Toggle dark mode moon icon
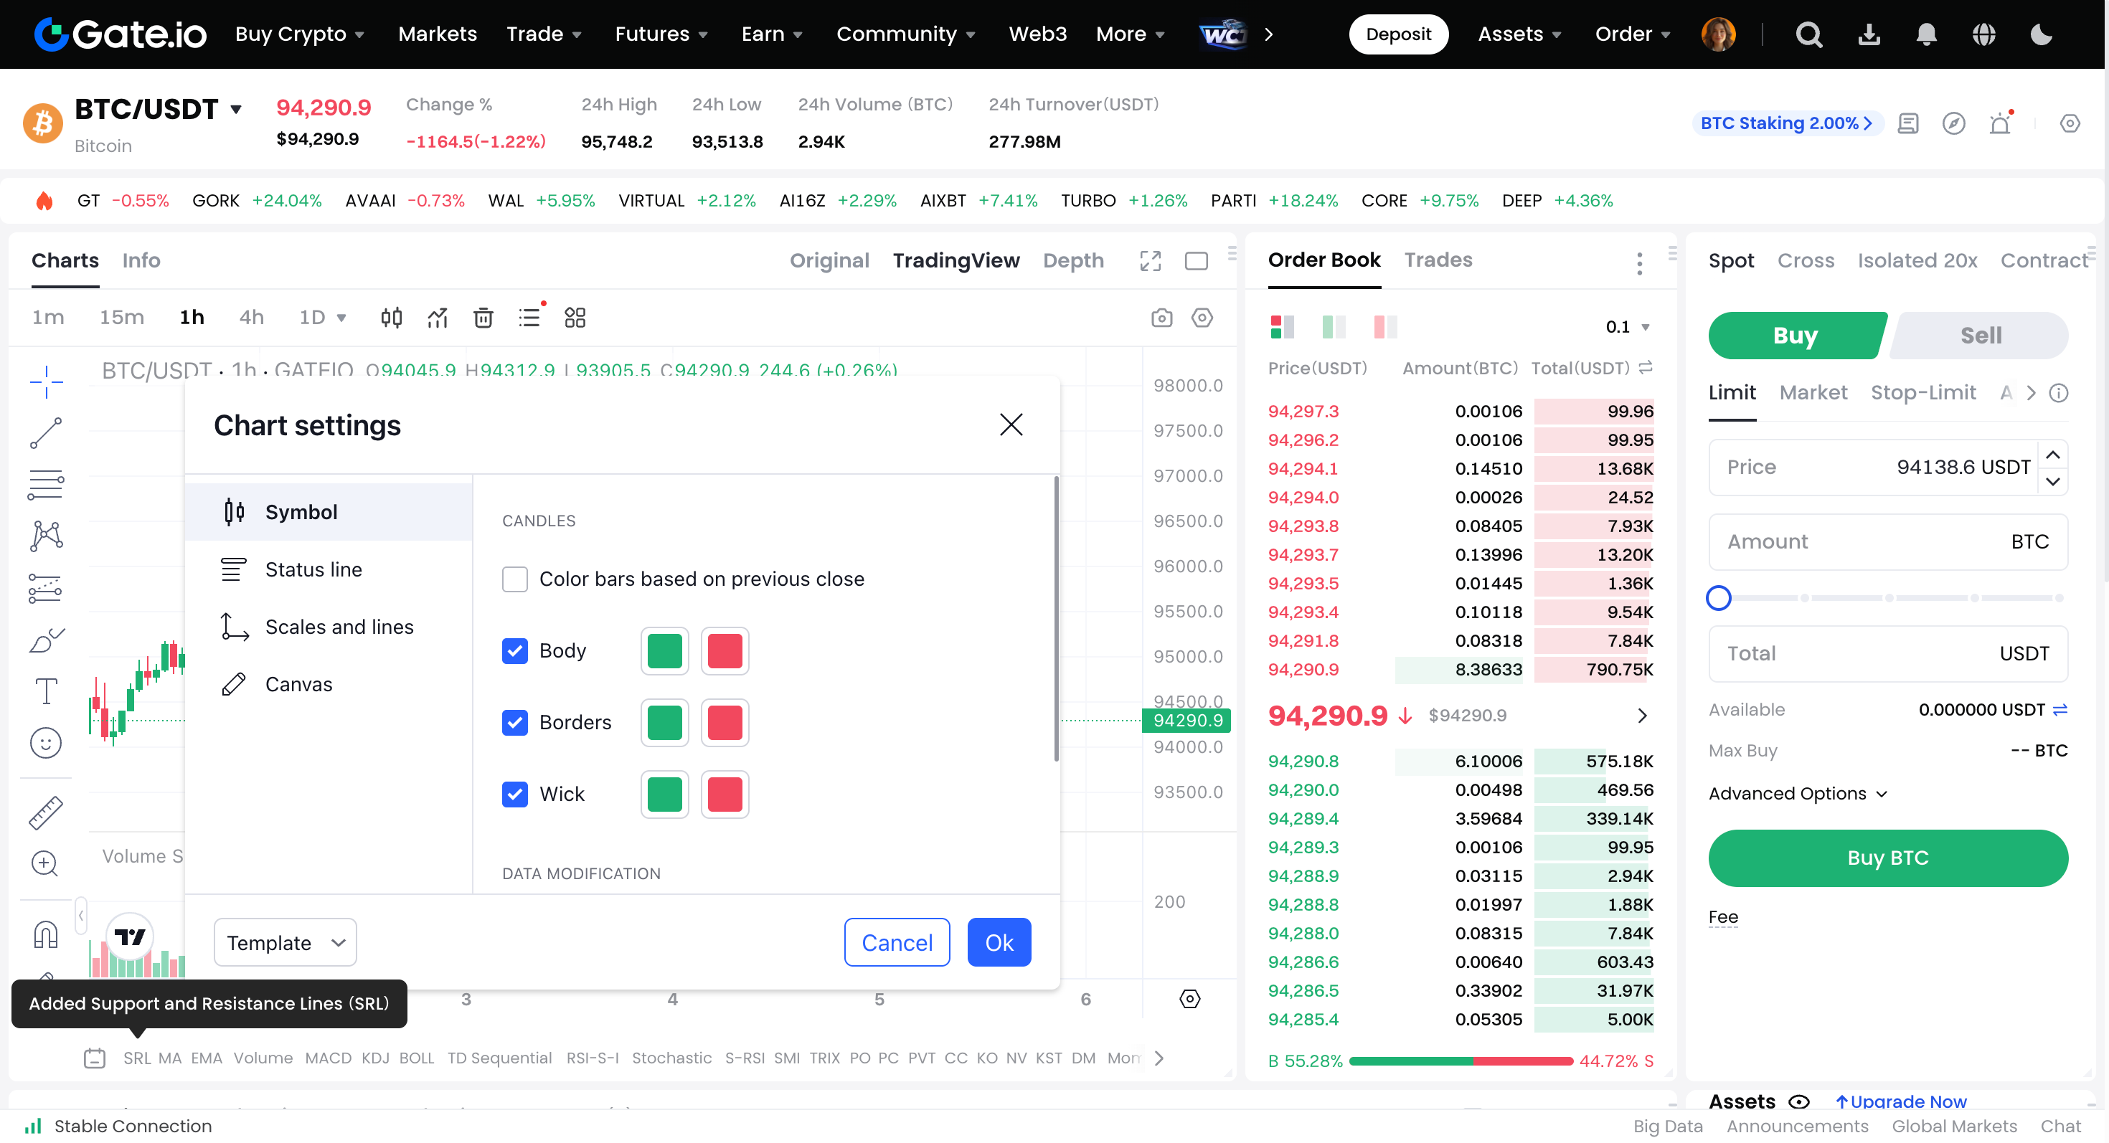2109x1143 pixels. (2041, 34)
